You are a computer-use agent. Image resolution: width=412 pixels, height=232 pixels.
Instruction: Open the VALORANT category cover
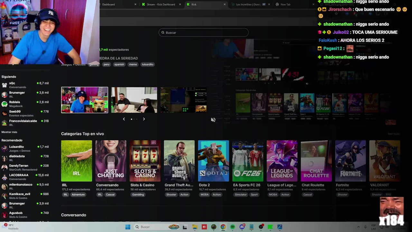coord(385,161)
